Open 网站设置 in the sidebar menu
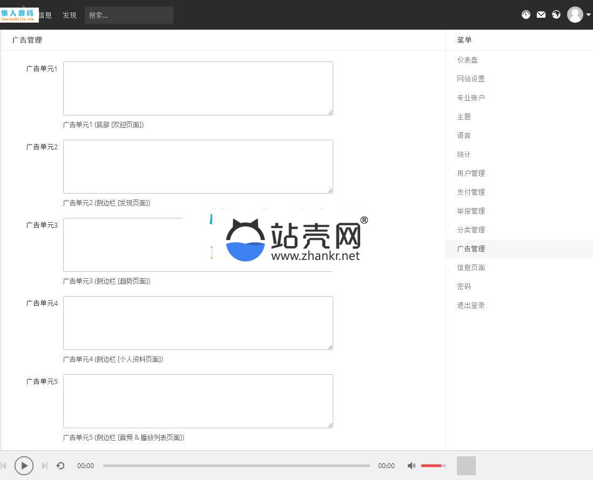593x480 pixels. point(471,79)
